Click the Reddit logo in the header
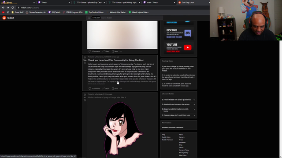This screenshot has height=158, width=282. [x=8, y=18]
